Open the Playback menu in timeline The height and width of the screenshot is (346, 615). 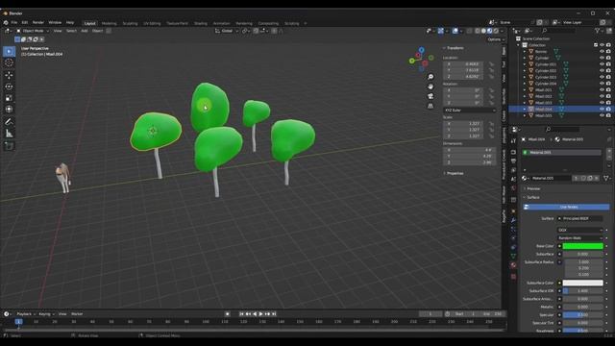click(26, 314)
